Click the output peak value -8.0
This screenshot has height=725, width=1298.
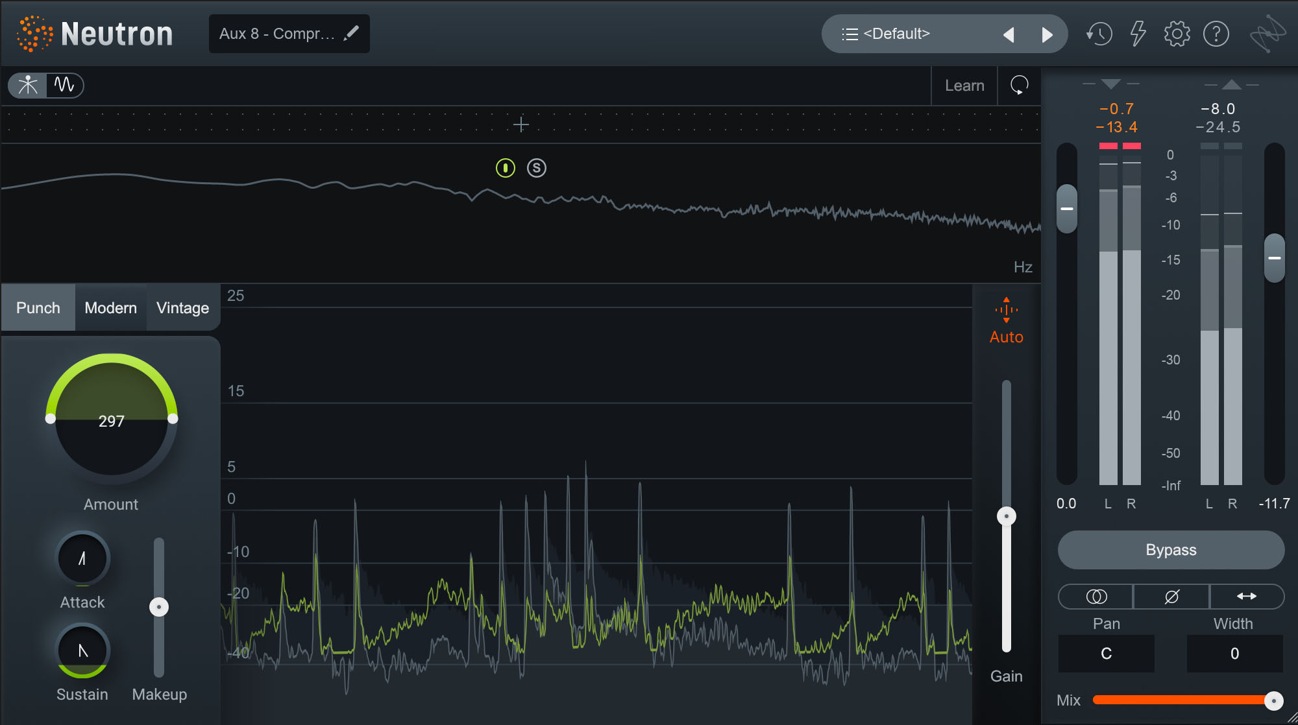coord(1218,109)
